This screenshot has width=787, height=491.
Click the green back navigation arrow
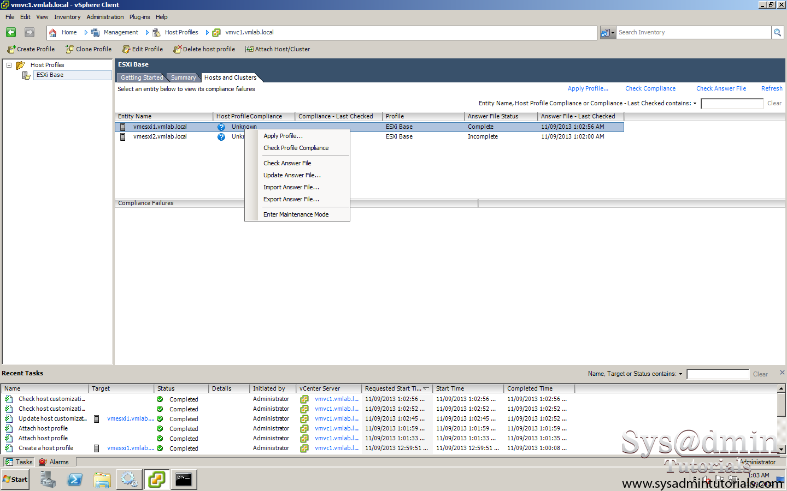coord(11,32)
